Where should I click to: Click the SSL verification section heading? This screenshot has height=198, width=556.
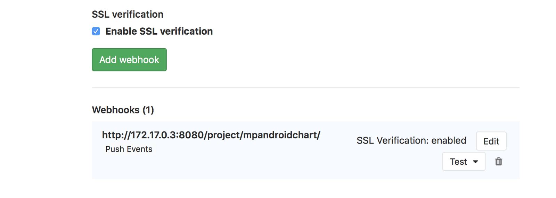(127, 14)
